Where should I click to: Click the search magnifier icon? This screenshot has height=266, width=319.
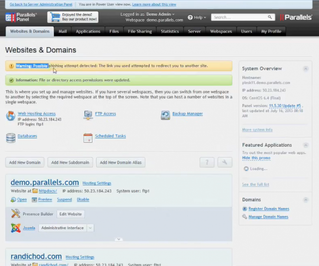coord(270,17)
